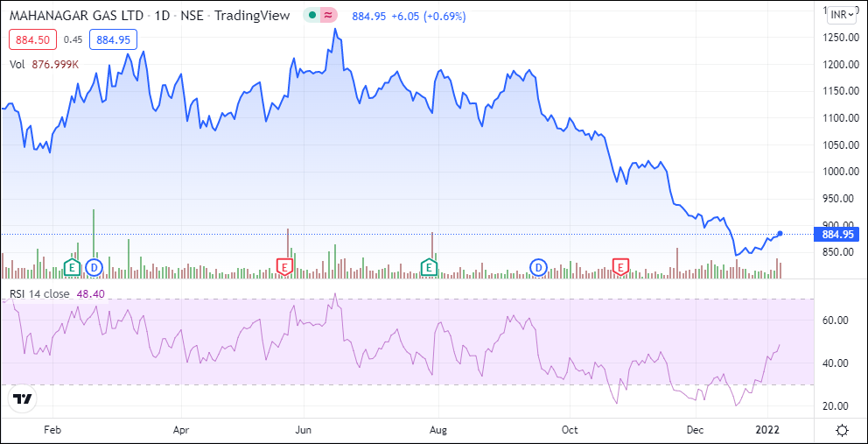Click the Jun time axis label

[x=304, y=430]
